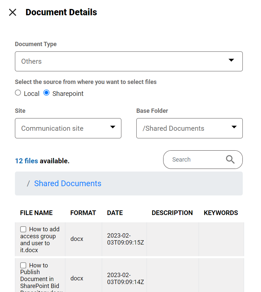
Task: Expand the Site dropdown
Action: (113, 127)
